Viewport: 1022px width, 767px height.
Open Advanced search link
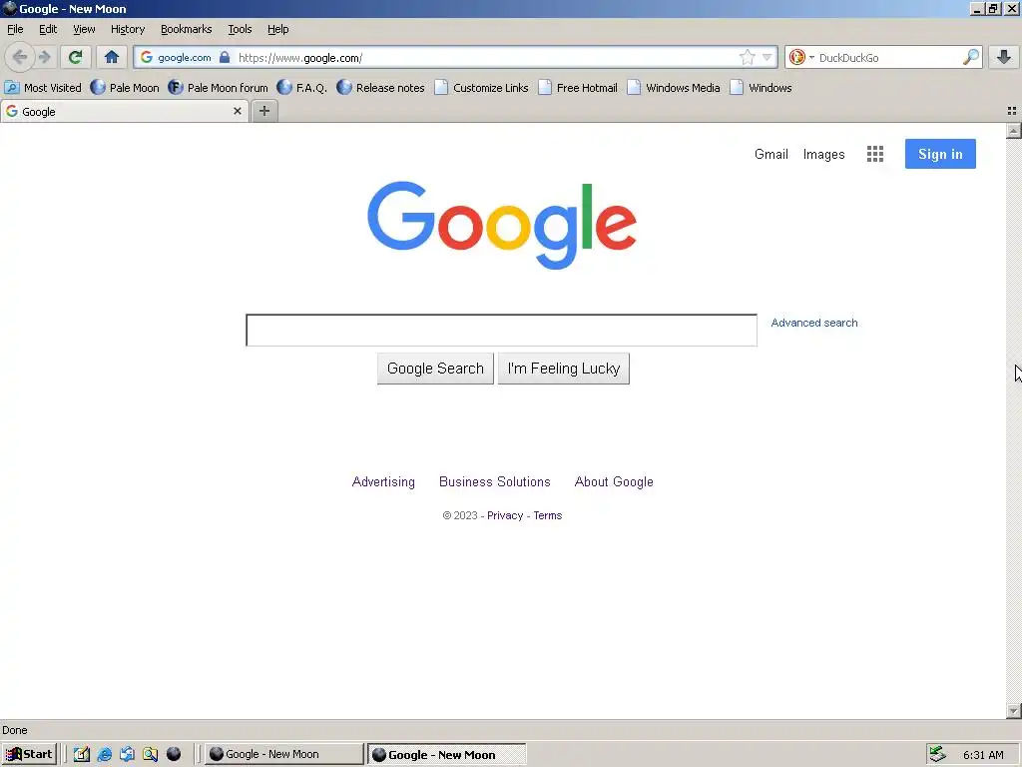point(814,323)
